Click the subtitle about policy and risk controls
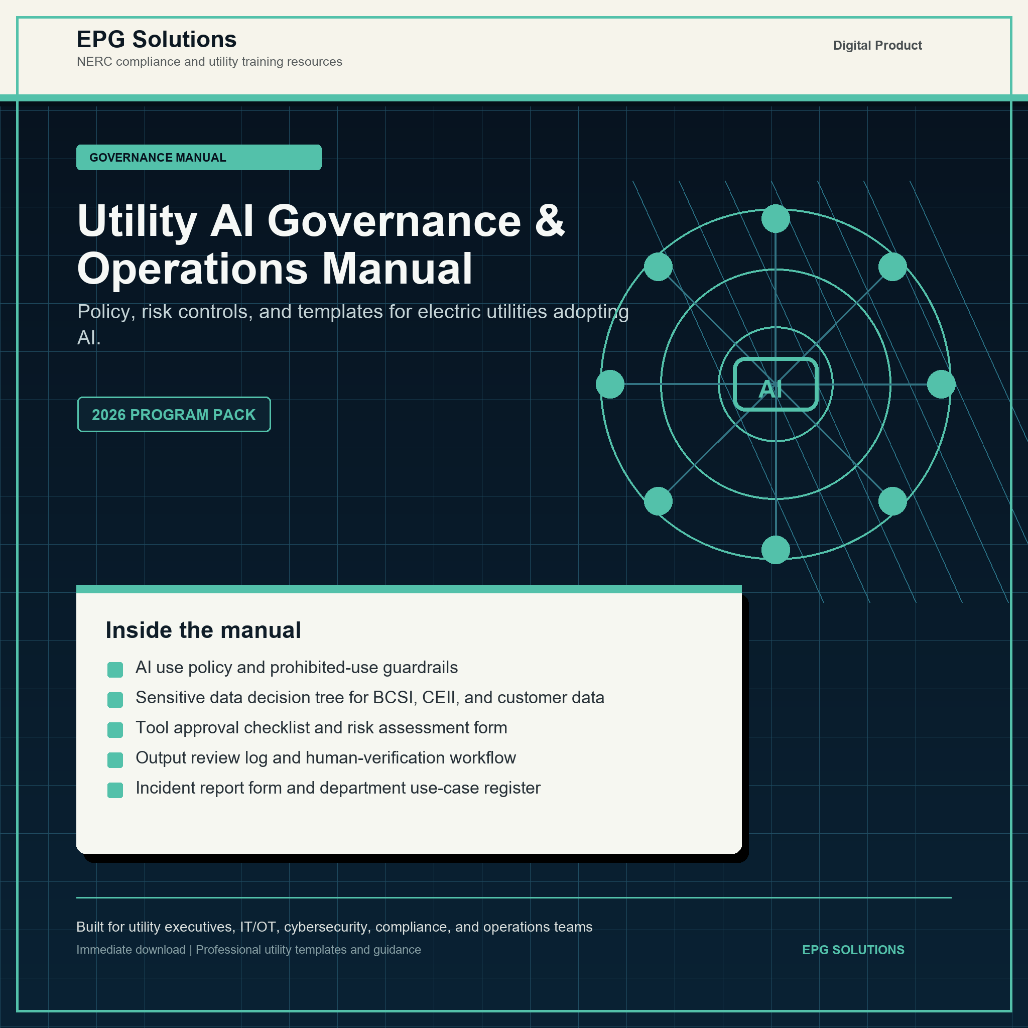This screenshot has height=1028, width=1028. [353, 324]
